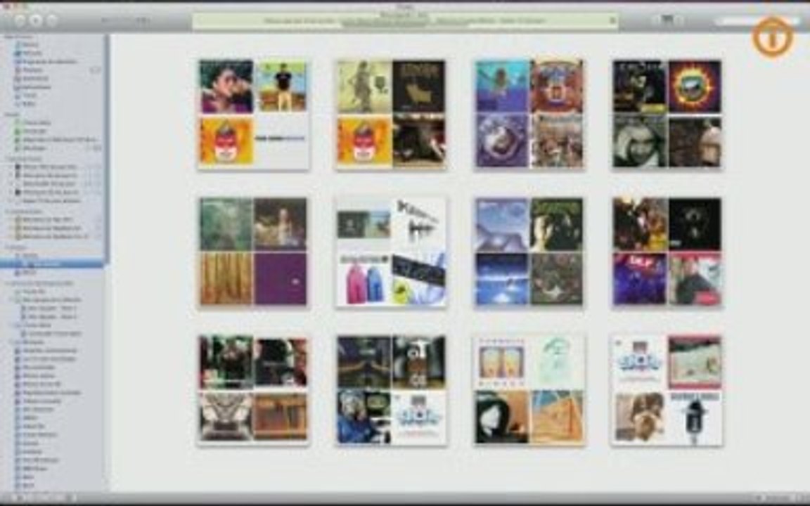
Task: Open the dog photo album cover
Action: pos(640,417)
